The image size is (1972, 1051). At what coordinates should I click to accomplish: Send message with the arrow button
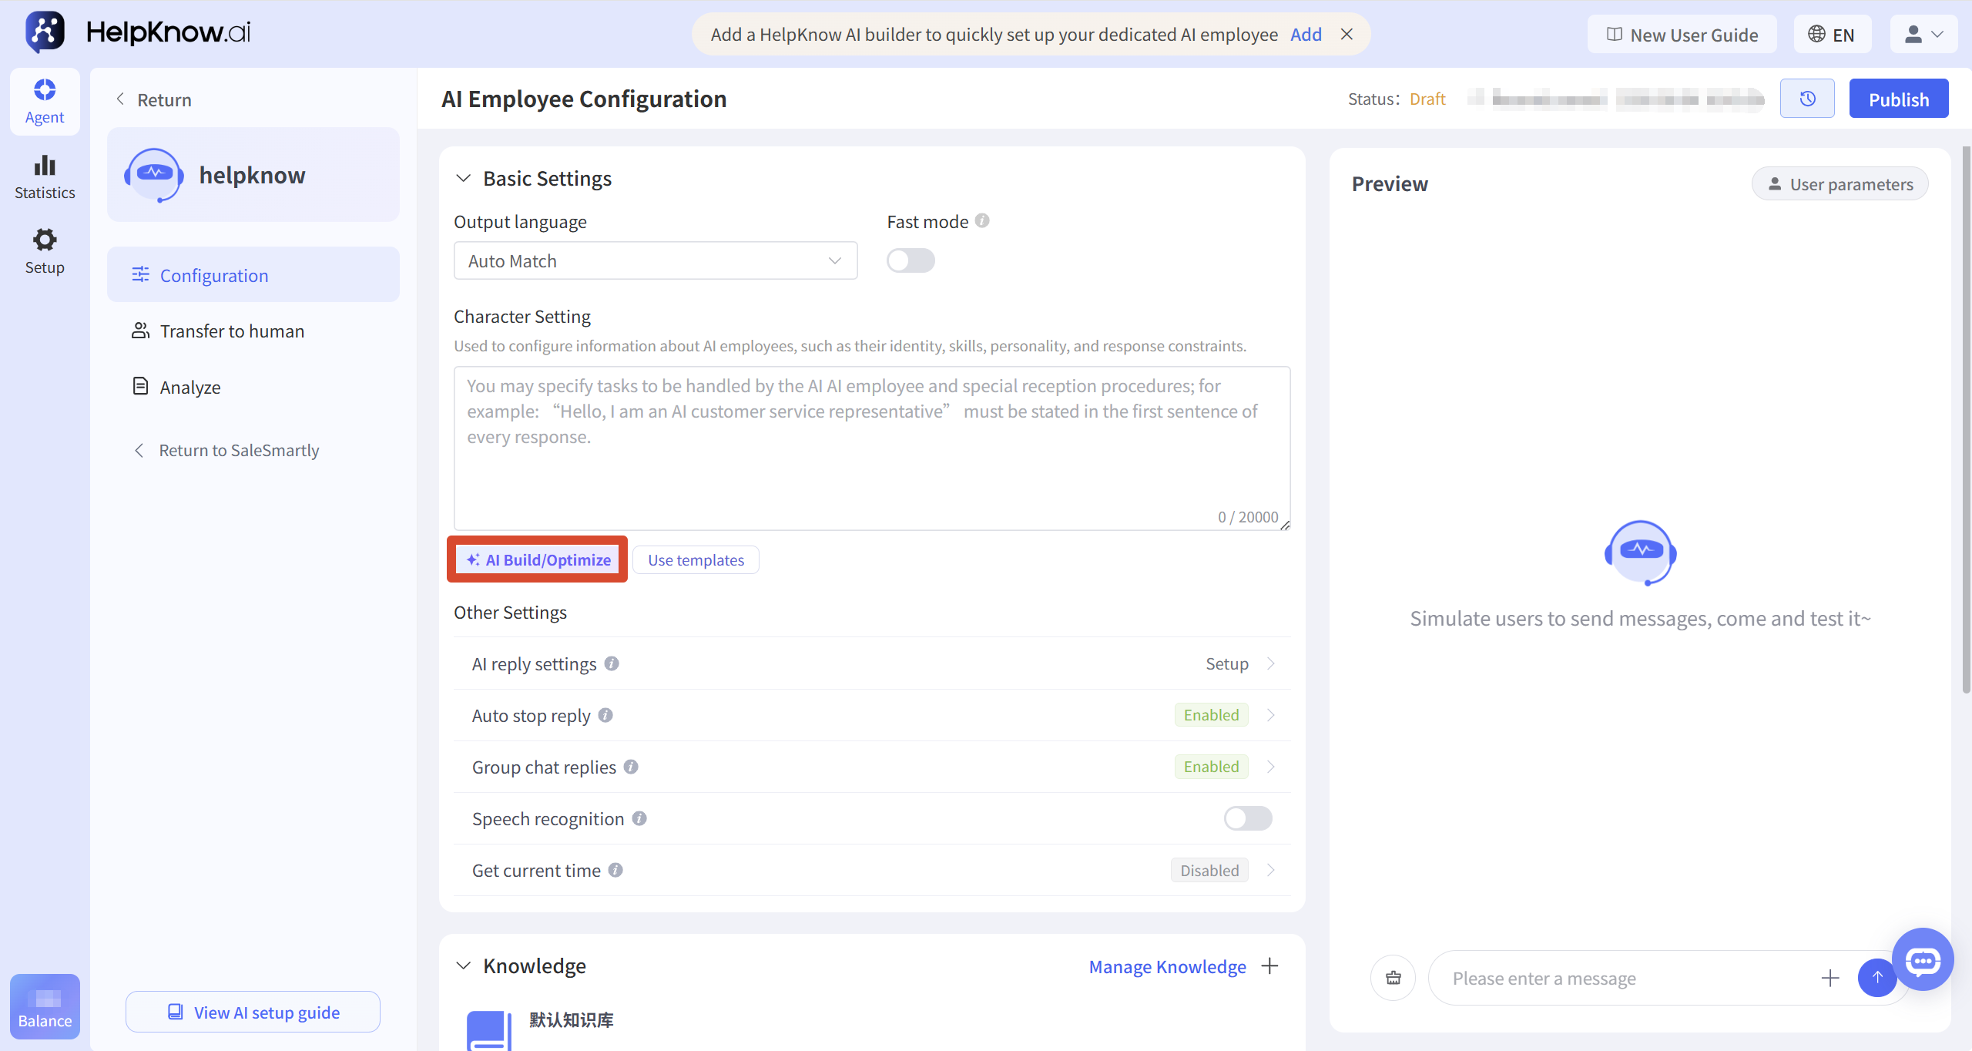click(x=1877, y=978)
